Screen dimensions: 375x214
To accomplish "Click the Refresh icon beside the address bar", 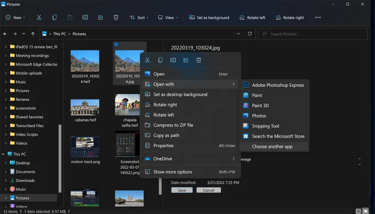I will 250,34.
